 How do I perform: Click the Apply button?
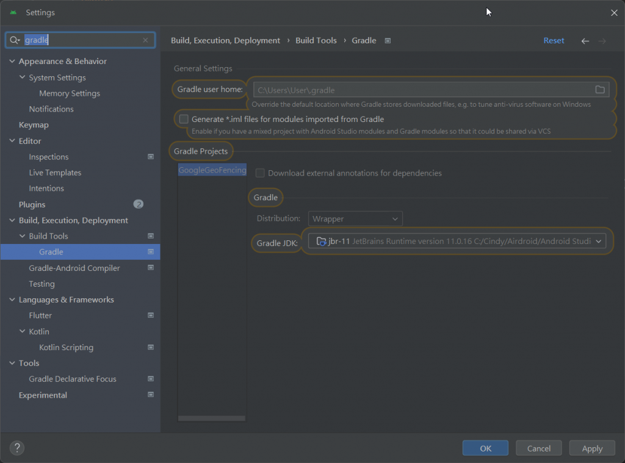coord(592,448)
